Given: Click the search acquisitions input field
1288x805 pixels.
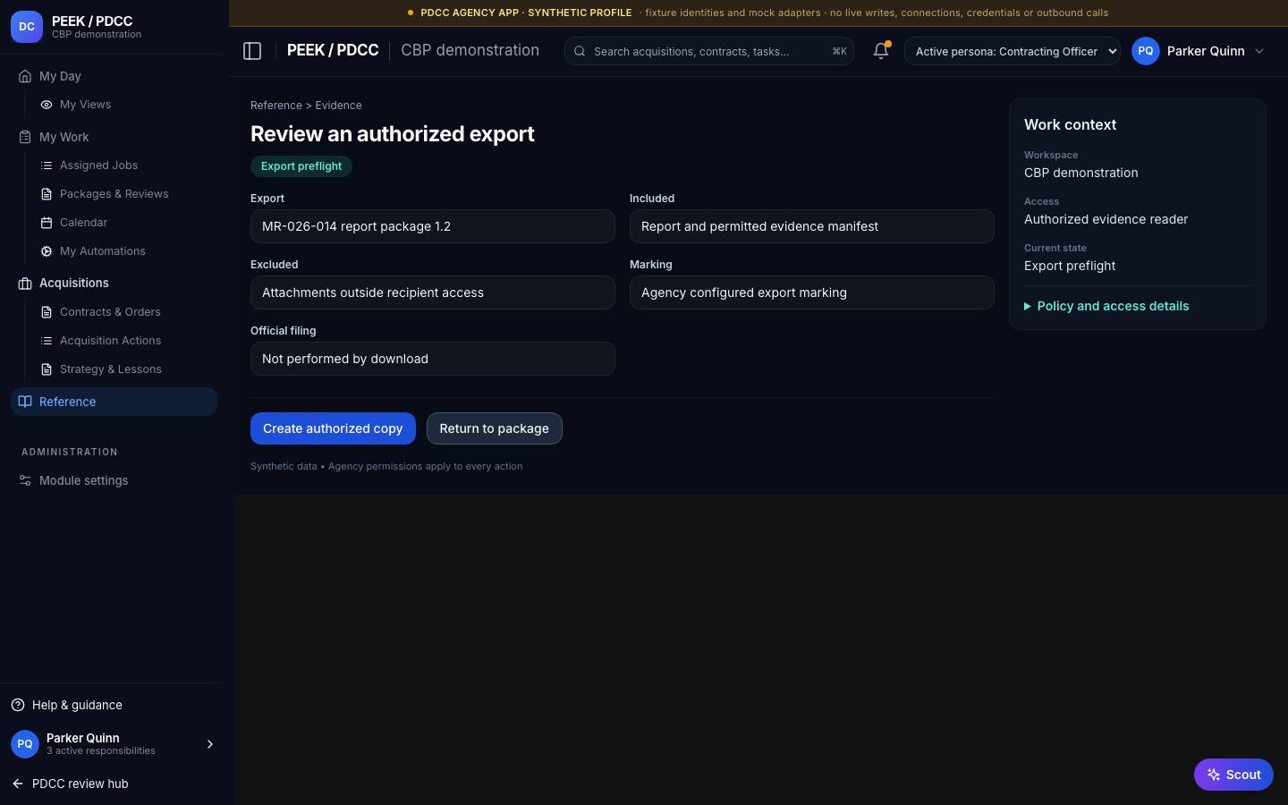Looking at the screenshot, I should click(x=709, y=51).
